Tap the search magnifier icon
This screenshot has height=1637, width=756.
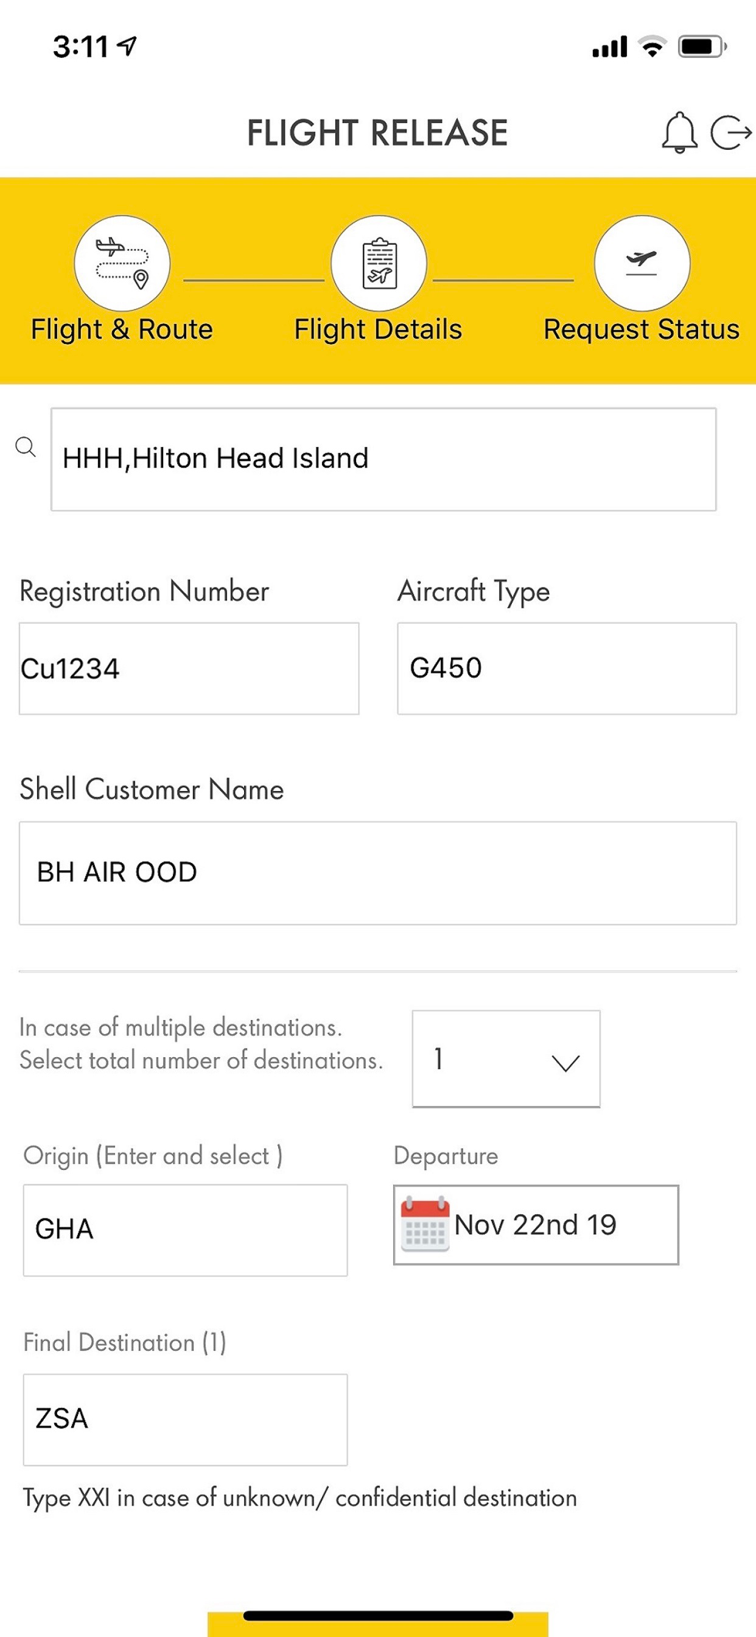26,447
